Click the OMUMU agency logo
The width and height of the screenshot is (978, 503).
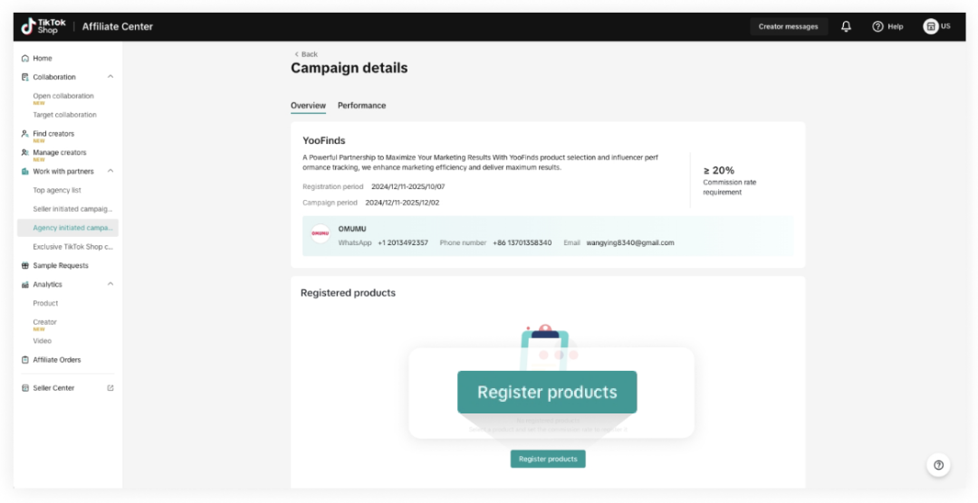point(321,233)
